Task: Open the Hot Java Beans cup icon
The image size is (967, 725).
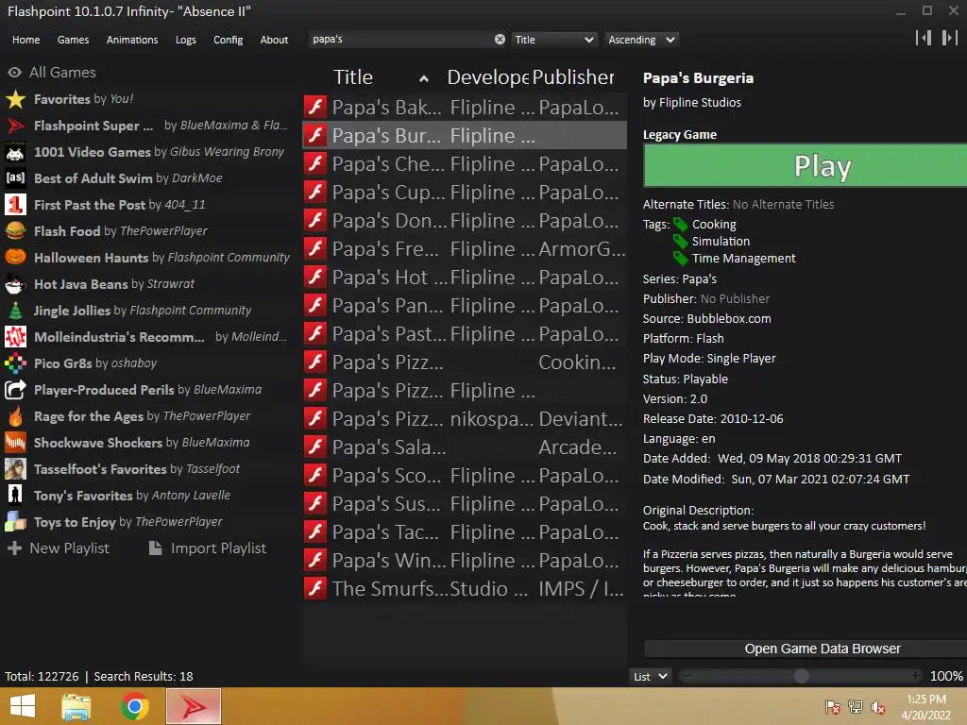Action: click(15, 284)
